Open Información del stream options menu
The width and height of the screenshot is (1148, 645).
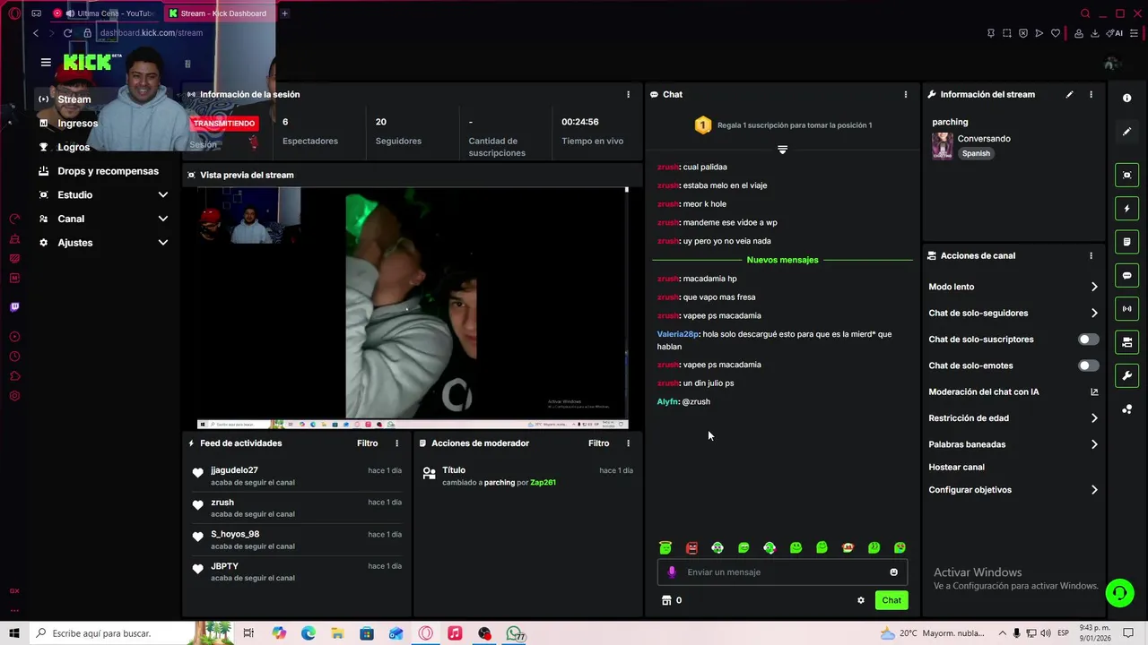pyautogui.click(x=1091, y=94)
